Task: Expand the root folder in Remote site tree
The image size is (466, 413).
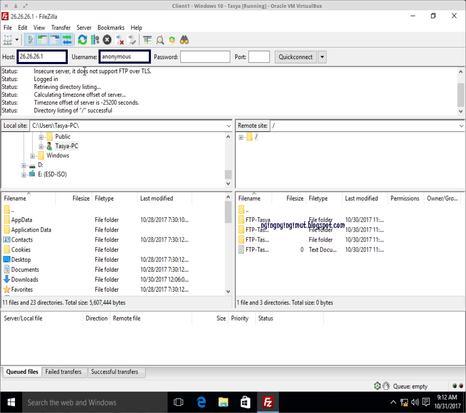Action: point(241,136)
